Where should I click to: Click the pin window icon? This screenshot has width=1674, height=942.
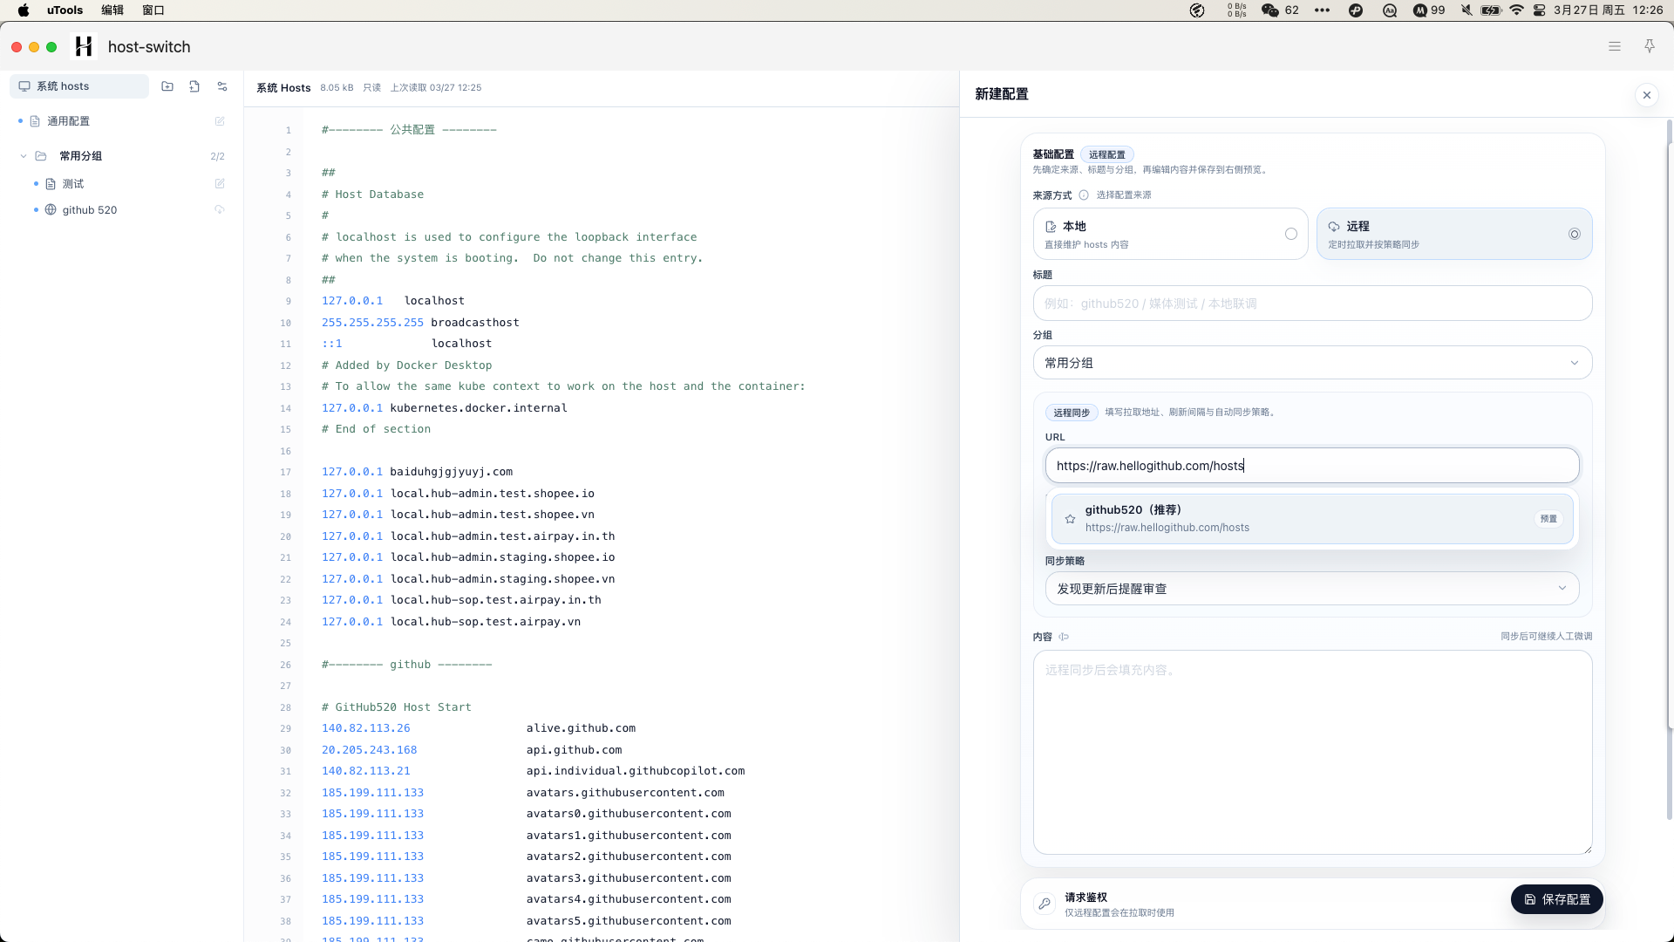pyautogui.click(x=1649, y=46)
